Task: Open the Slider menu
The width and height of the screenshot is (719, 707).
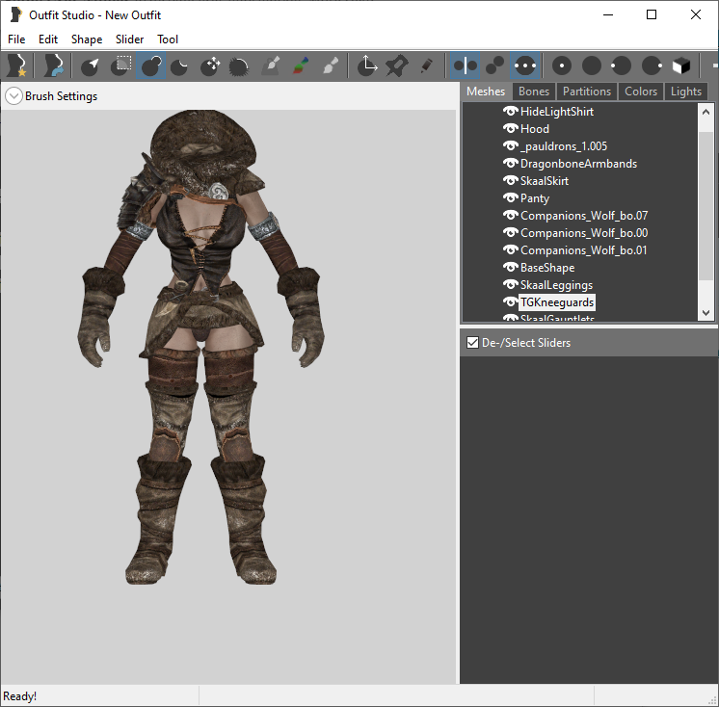Action: pos(129,39)
